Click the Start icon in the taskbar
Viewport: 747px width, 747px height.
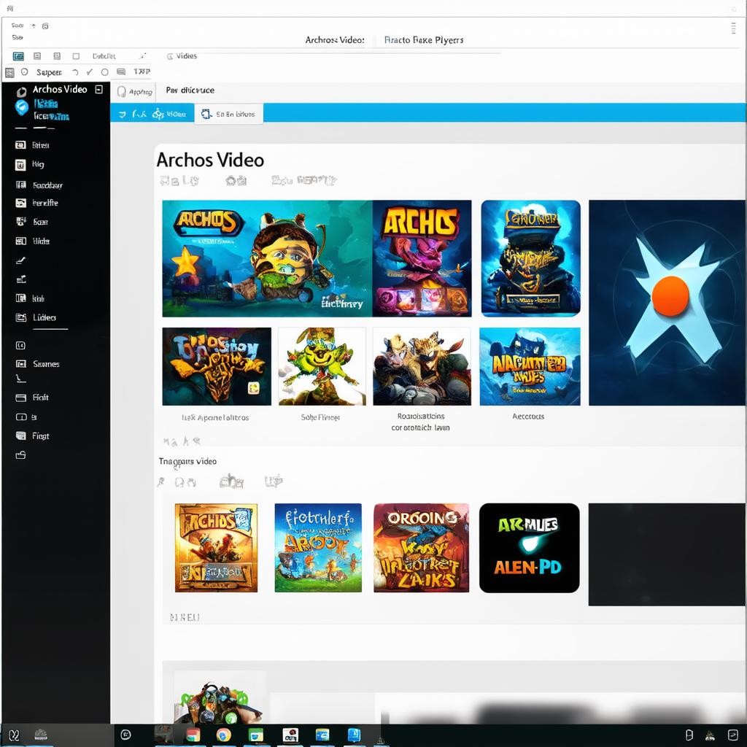point(14,735)
